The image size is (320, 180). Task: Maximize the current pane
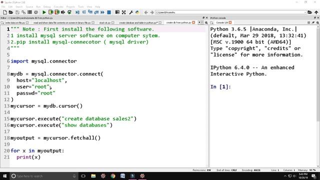pyautogui.click(x=117, y=12)
